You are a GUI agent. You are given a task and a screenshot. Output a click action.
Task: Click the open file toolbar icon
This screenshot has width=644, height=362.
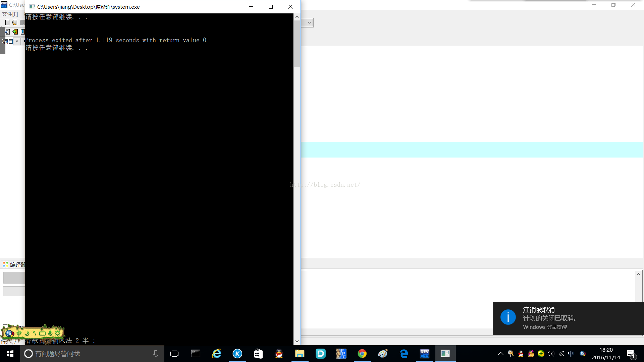pos(15,22)
